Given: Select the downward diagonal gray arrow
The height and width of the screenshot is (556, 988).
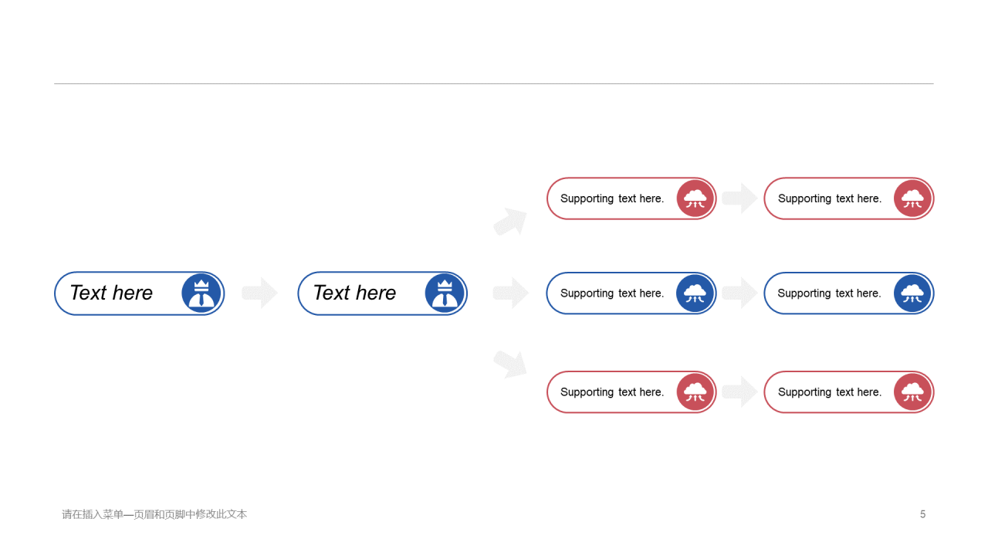Looking at the screenshot, I should [x=510, y=364].
